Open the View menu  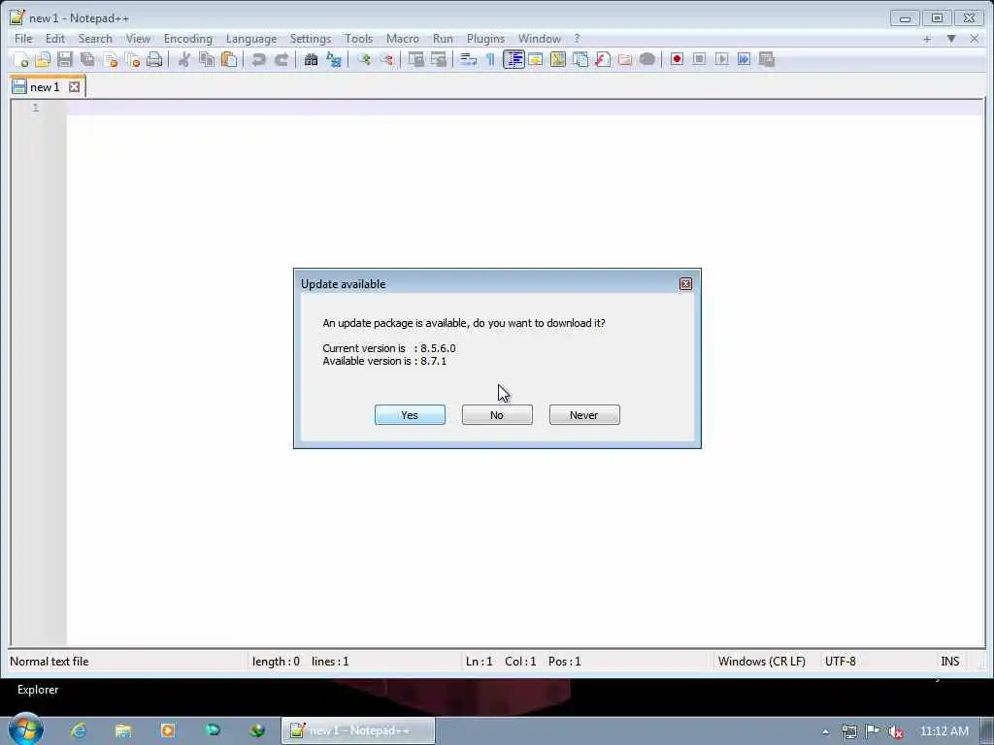click(x=138, y=39)
